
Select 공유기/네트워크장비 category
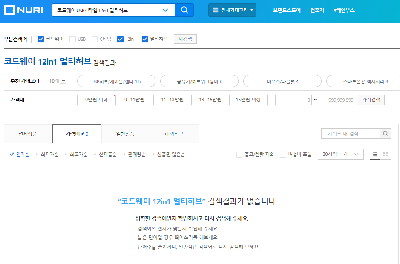(x=199, y=82)
